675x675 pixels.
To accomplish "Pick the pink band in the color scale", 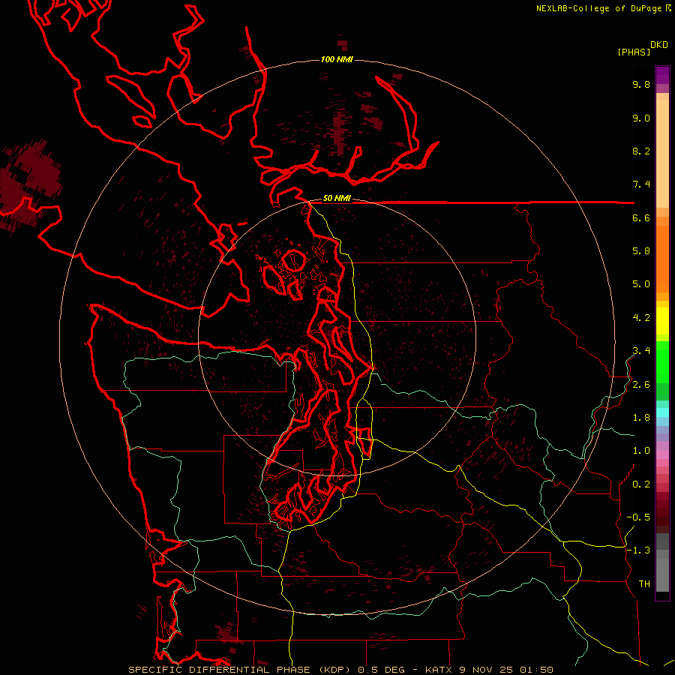I will [662, 454].
